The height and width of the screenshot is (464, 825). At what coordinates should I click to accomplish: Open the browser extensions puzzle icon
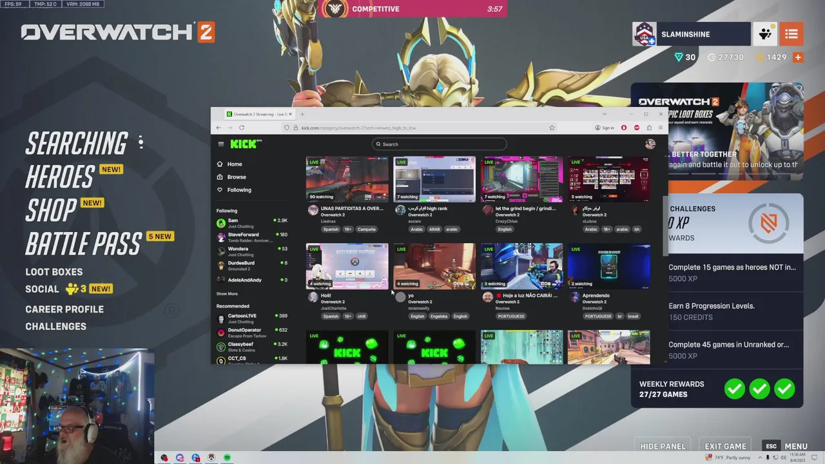(x=649, y=128)
